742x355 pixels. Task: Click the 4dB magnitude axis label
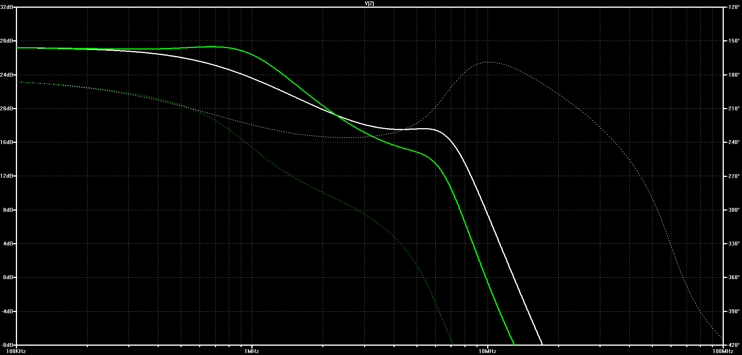[x=8, y=244]
